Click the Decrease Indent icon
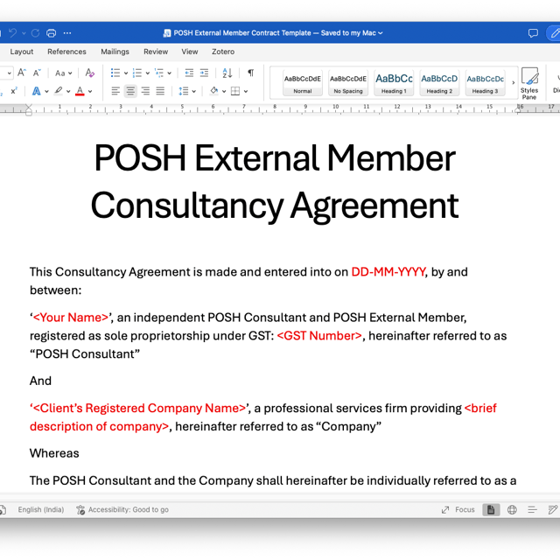The width and height of the screenshot is (560, 560). (189, 73)
